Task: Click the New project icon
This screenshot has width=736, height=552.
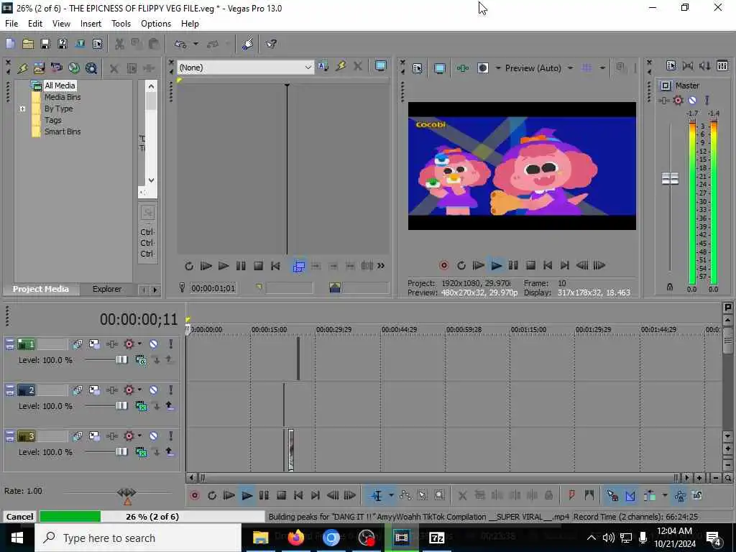Action: tap(10, 44)
